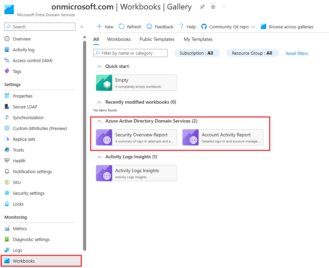Click the Filter by name or category field
The width and height of the screenshot is (329, 268).
click(130, 53)
